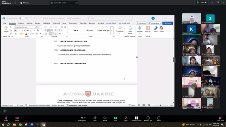The image size is (226, 127).
Task: Toggle subscript formatting
Action: (31, 30)
